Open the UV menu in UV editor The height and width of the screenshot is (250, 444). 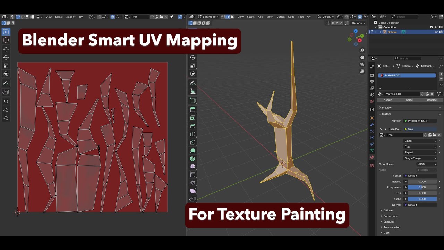coord(81,17)
